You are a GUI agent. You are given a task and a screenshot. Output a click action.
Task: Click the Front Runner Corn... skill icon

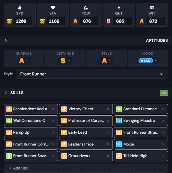coord(9,144)
